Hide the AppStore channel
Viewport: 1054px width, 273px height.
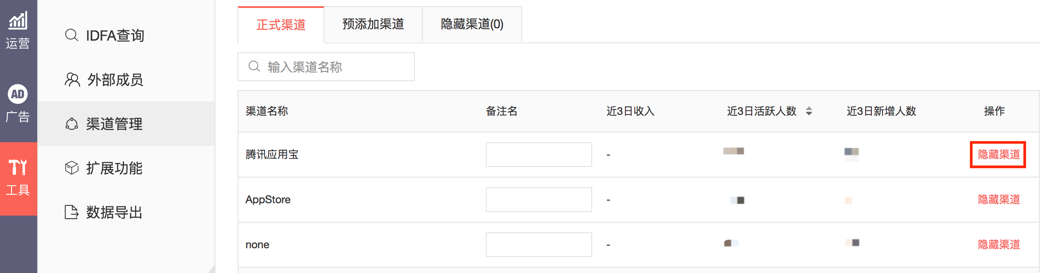(998, 200)
